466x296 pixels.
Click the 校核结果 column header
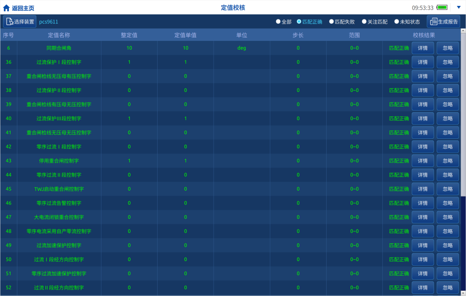point(424,35)
